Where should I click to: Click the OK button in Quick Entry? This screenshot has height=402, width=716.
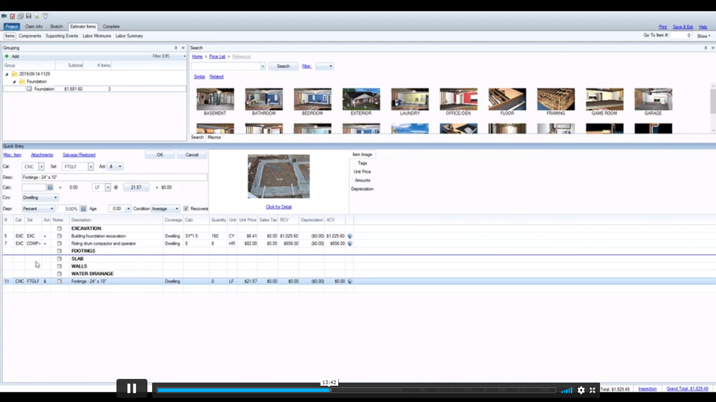tap(160, 155)
